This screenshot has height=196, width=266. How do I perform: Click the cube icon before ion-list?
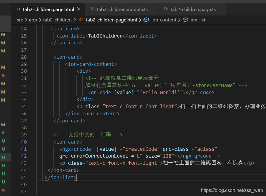(x=185, y=20)
